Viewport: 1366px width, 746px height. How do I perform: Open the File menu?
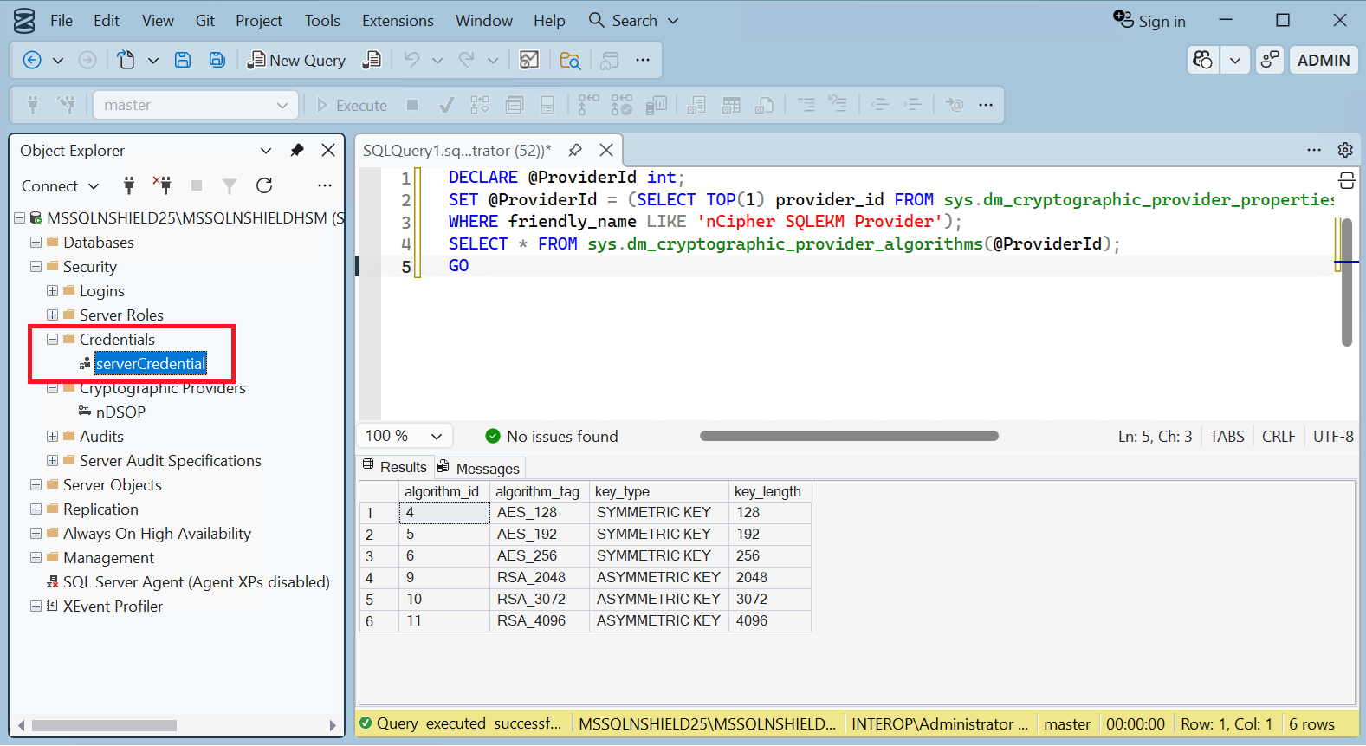[x=62, y=20]
